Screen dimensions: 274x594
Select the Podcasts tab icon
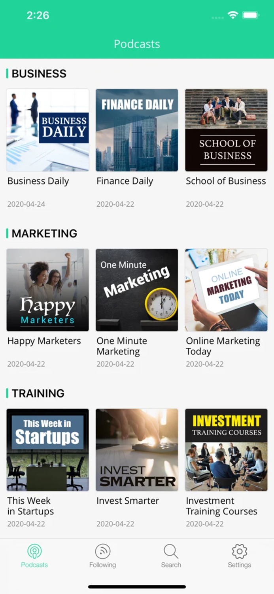click(x=34, y=552)
